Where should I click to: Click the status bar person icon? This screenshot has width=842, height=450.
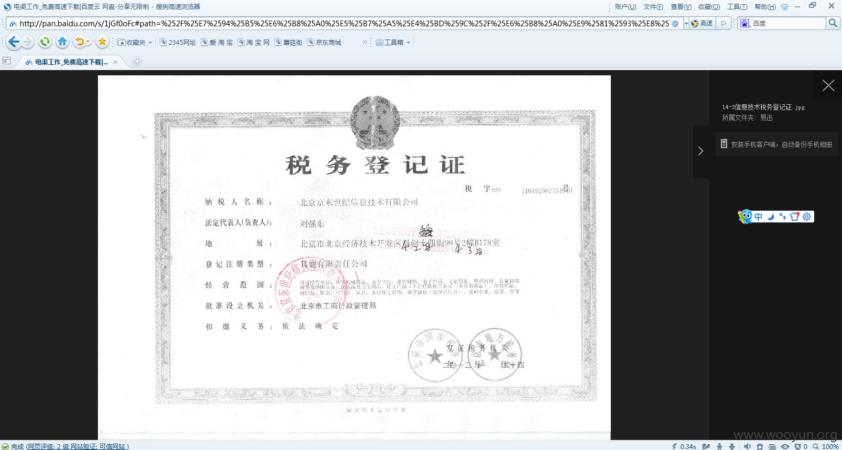pyautogui.click(x=719, y=446)
